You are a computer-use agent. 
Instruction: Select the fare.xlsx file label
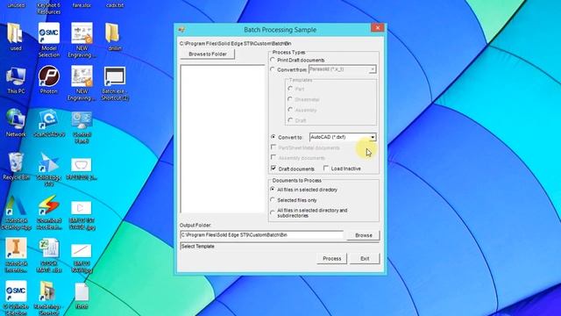[x=82, y=5]
